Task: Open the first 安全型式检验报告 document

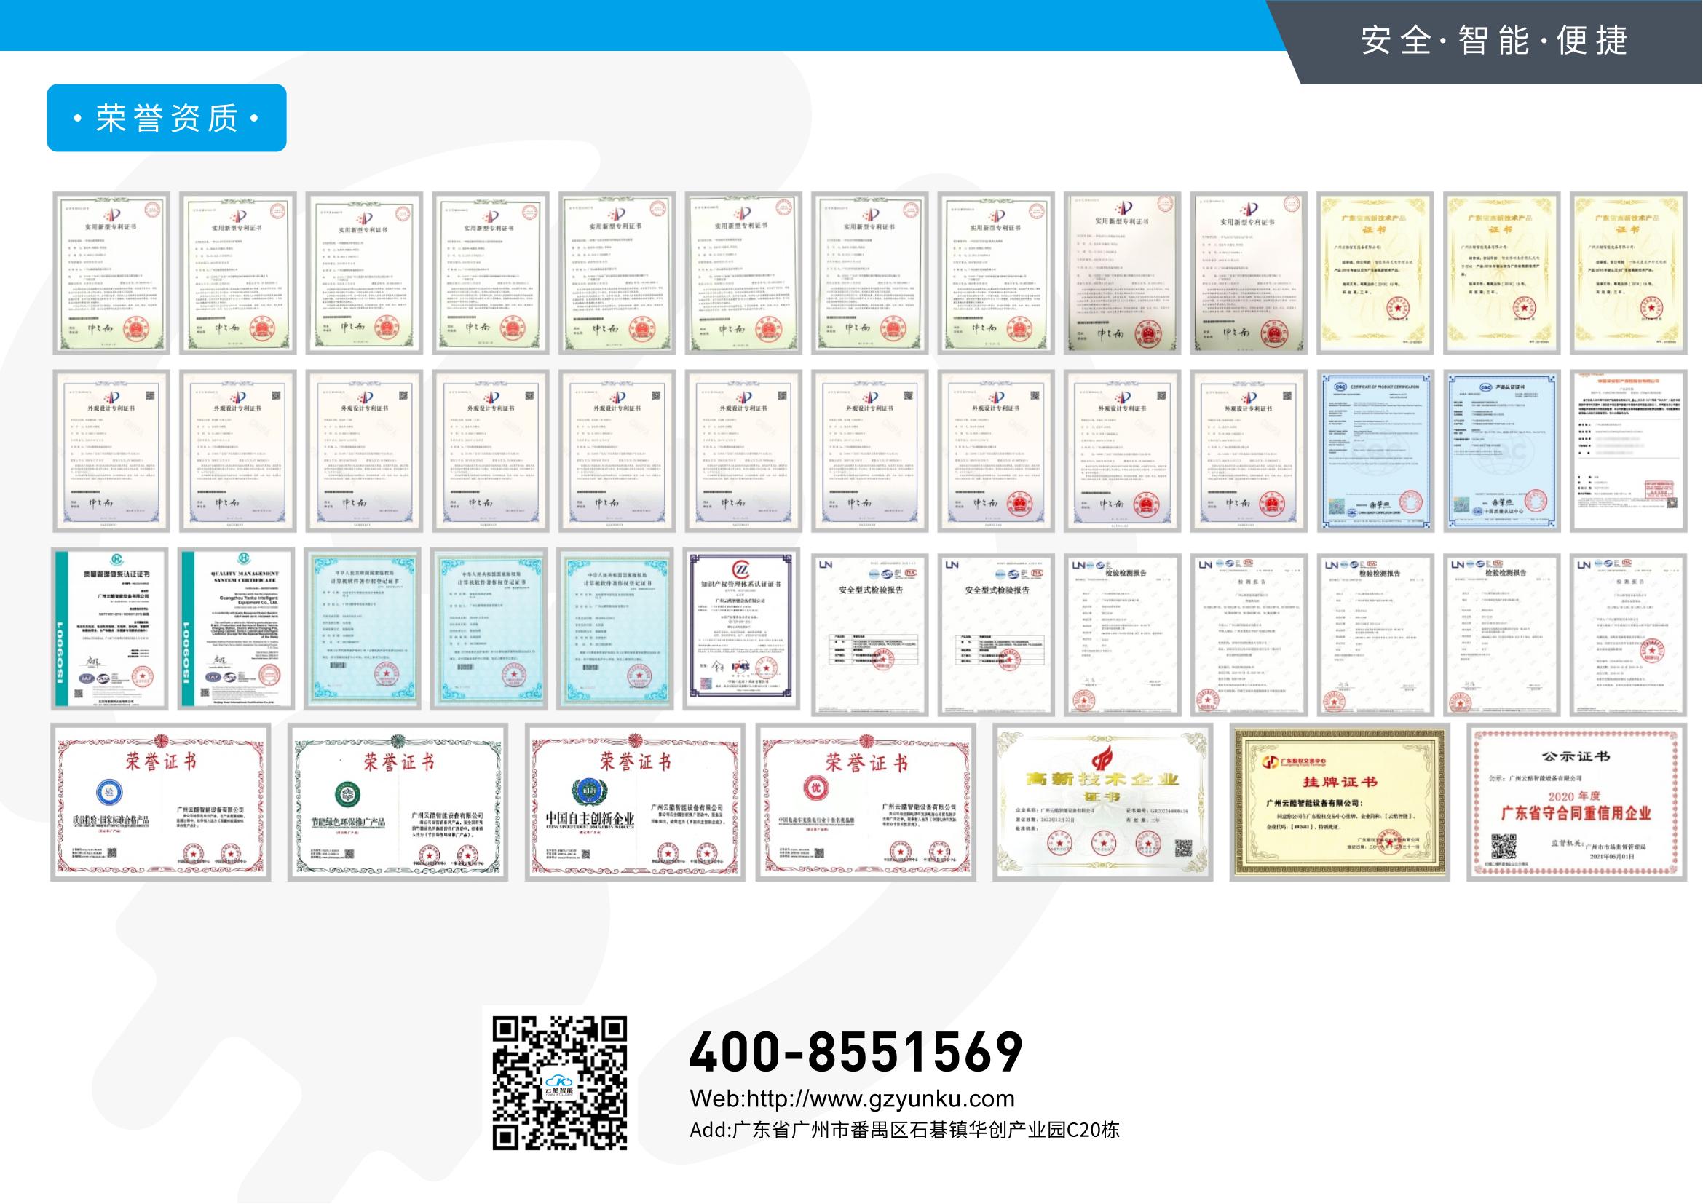Action: click(x=870, y=635)
